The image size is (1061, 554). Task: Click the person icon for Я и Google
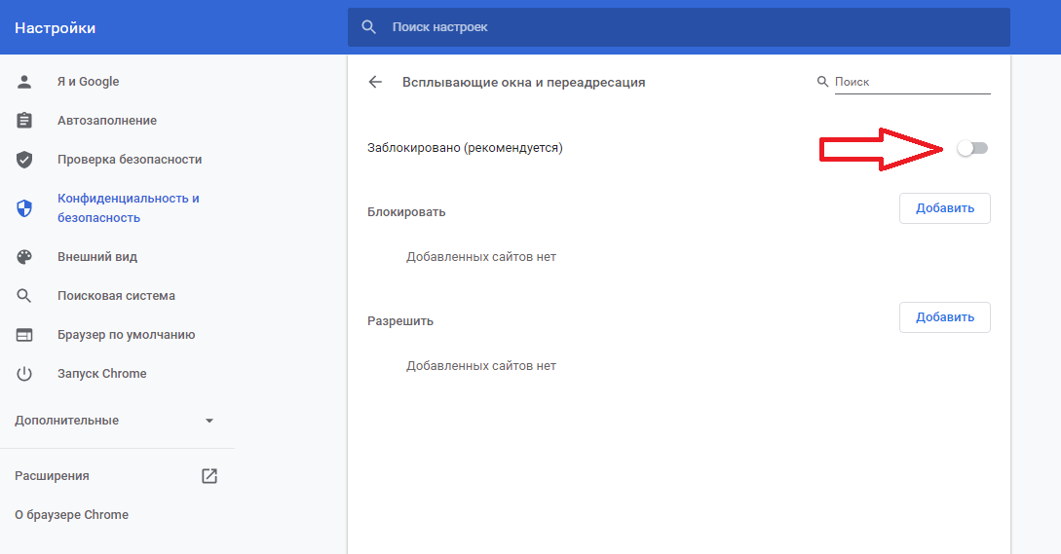[24, 82]
